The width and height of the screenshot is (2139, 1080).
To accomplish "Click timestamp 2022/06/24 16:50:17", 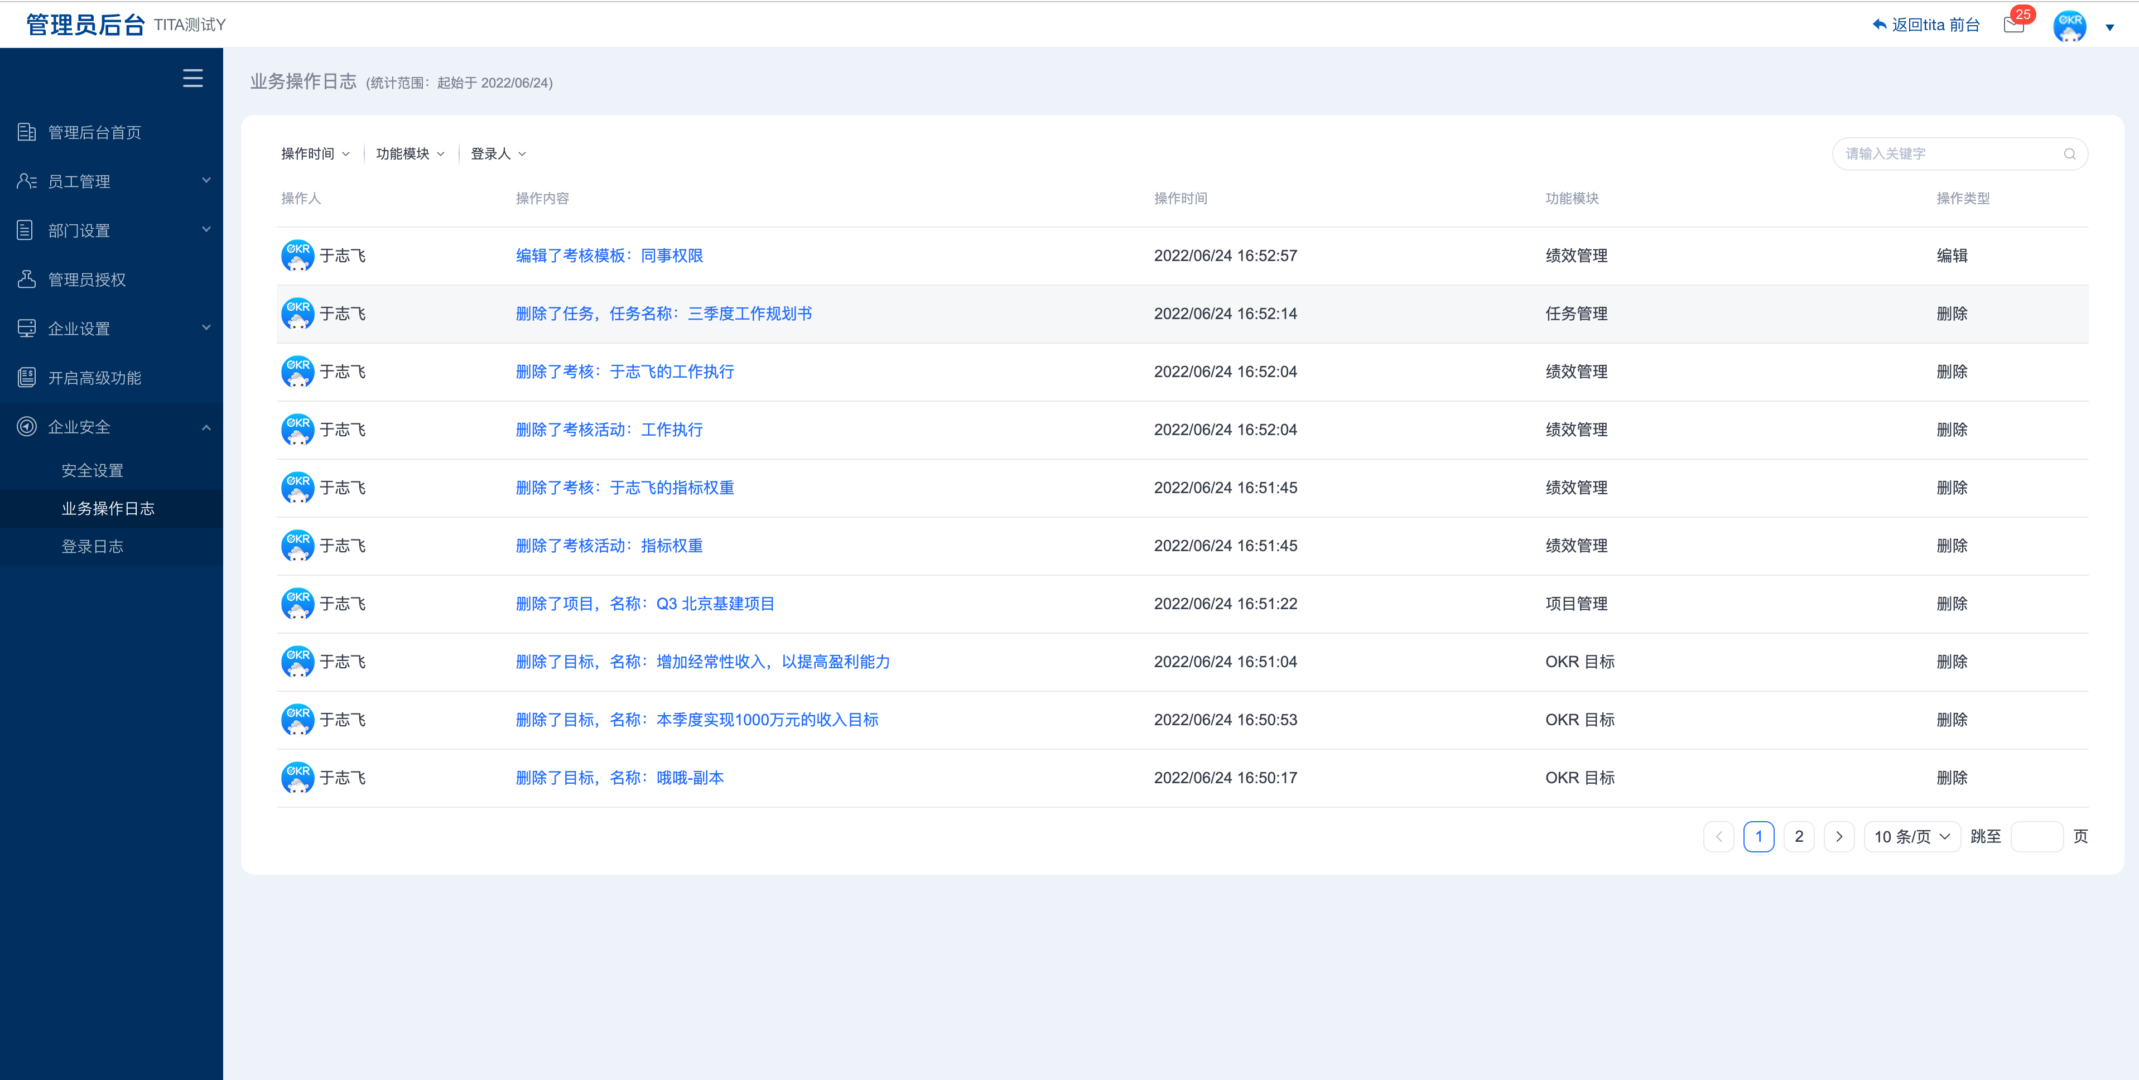I will click(1225, 778).
